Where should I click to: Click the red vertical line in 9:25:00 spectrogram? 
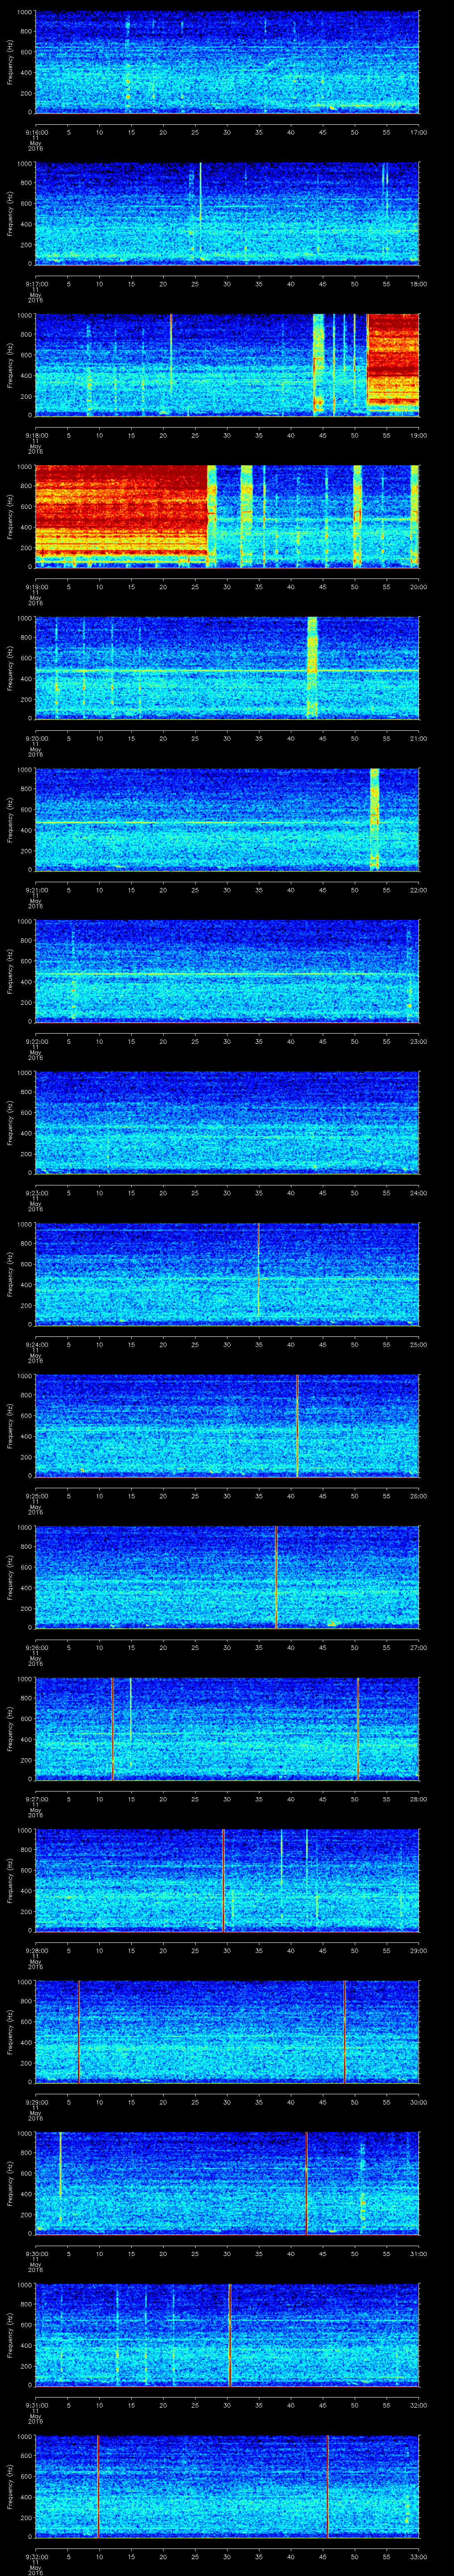297,1425
